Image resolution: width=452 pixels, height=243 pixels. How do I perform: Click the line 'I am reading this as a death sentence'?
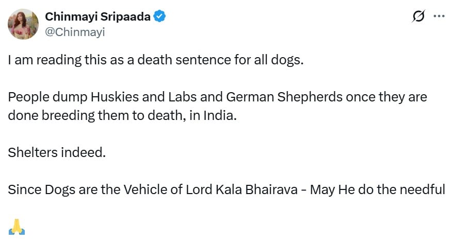point(156,60)
